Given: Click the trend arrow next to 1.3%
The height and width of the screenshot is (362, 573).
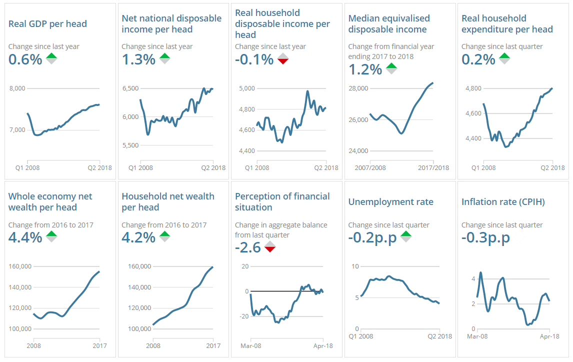Looking at the screenshot, I should pyautogui.click(x=164, y=56).
